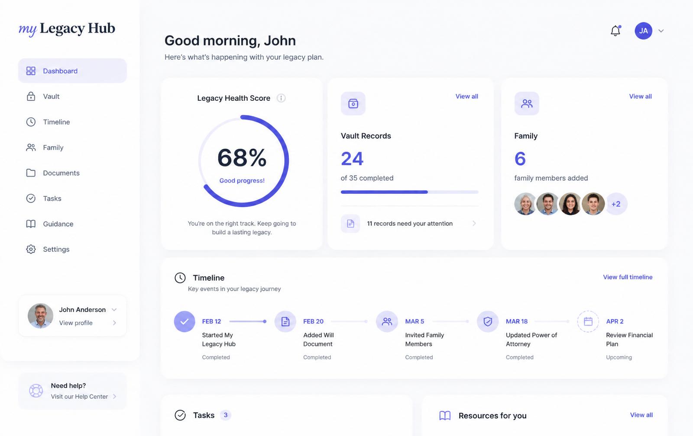The width and height of the screenshot is (693, 436).
Task: Click the Vault Records safe icon
Action: [x=353, y=103]
